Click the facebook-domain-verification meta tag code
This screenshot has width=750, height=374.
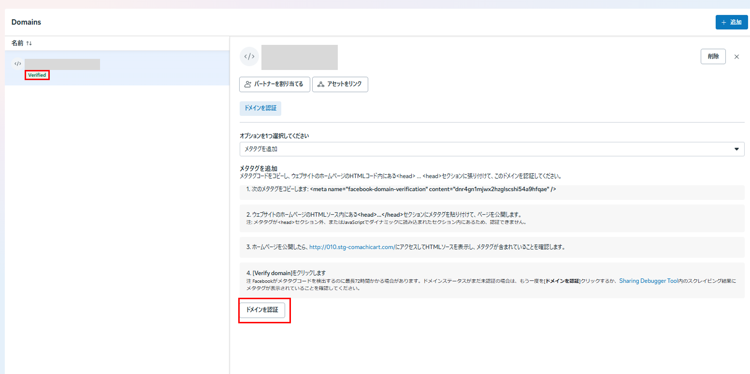433,189
